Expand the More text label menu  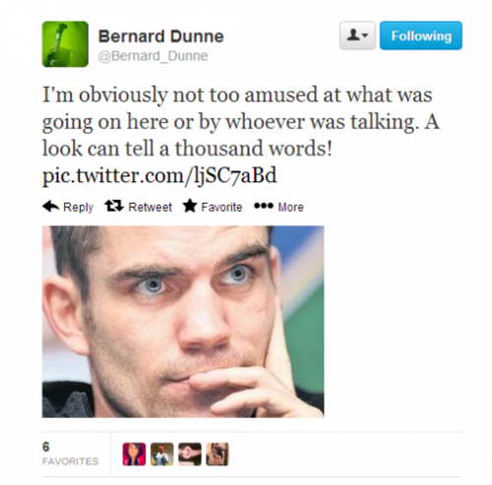(290, 207)
